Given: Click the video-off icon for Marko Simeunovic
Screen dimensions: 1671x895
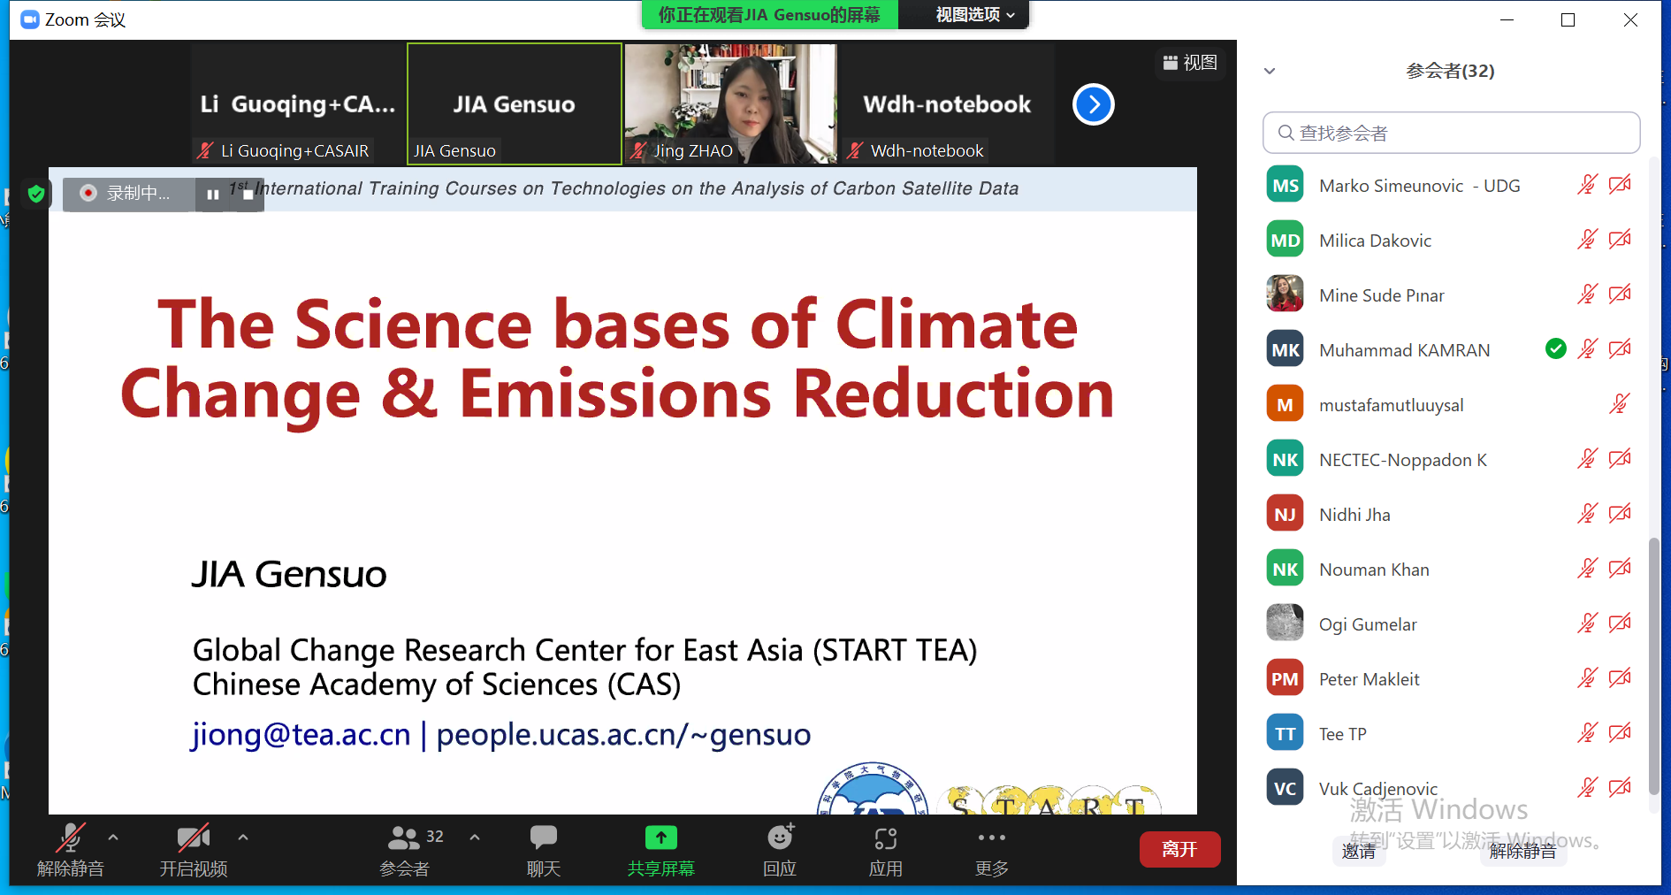Looking at the screenshot, I should (1620, 185).
